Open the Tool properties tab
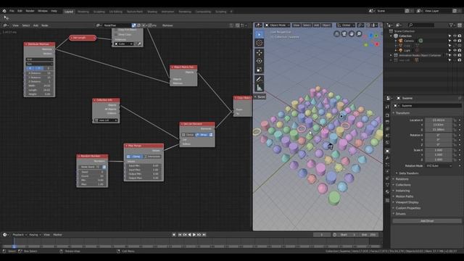Image resolution: width=464 pixels, height=261 pixels. point(387,107)
